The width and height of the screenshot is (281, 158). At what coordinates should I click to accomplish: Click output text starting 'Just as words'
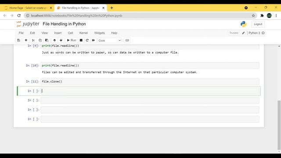coord(110,53)
